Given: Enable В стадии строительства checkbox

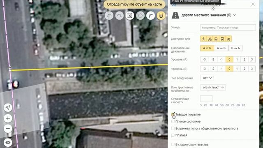Looking at the screenshot, I should point(173,144).
